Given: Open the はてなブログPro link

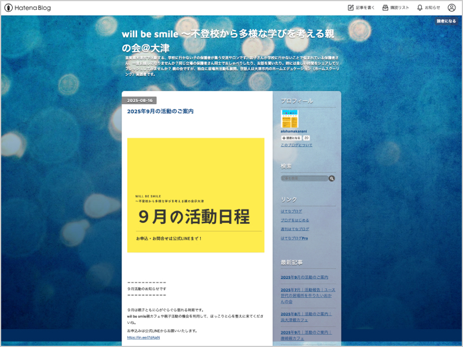Looking at the screenshot, I should [x=294, y=238].
